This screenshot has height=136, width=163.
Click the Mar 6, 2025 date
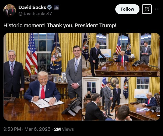point(37,129)
